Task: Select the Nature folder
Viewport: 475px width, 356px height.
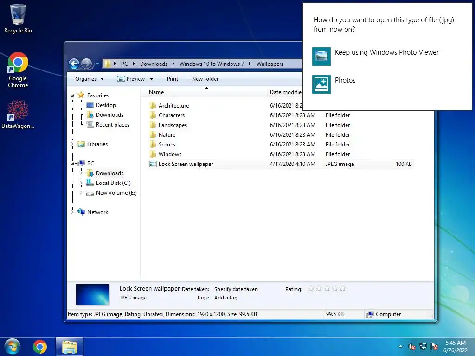Action: (167, 135)
